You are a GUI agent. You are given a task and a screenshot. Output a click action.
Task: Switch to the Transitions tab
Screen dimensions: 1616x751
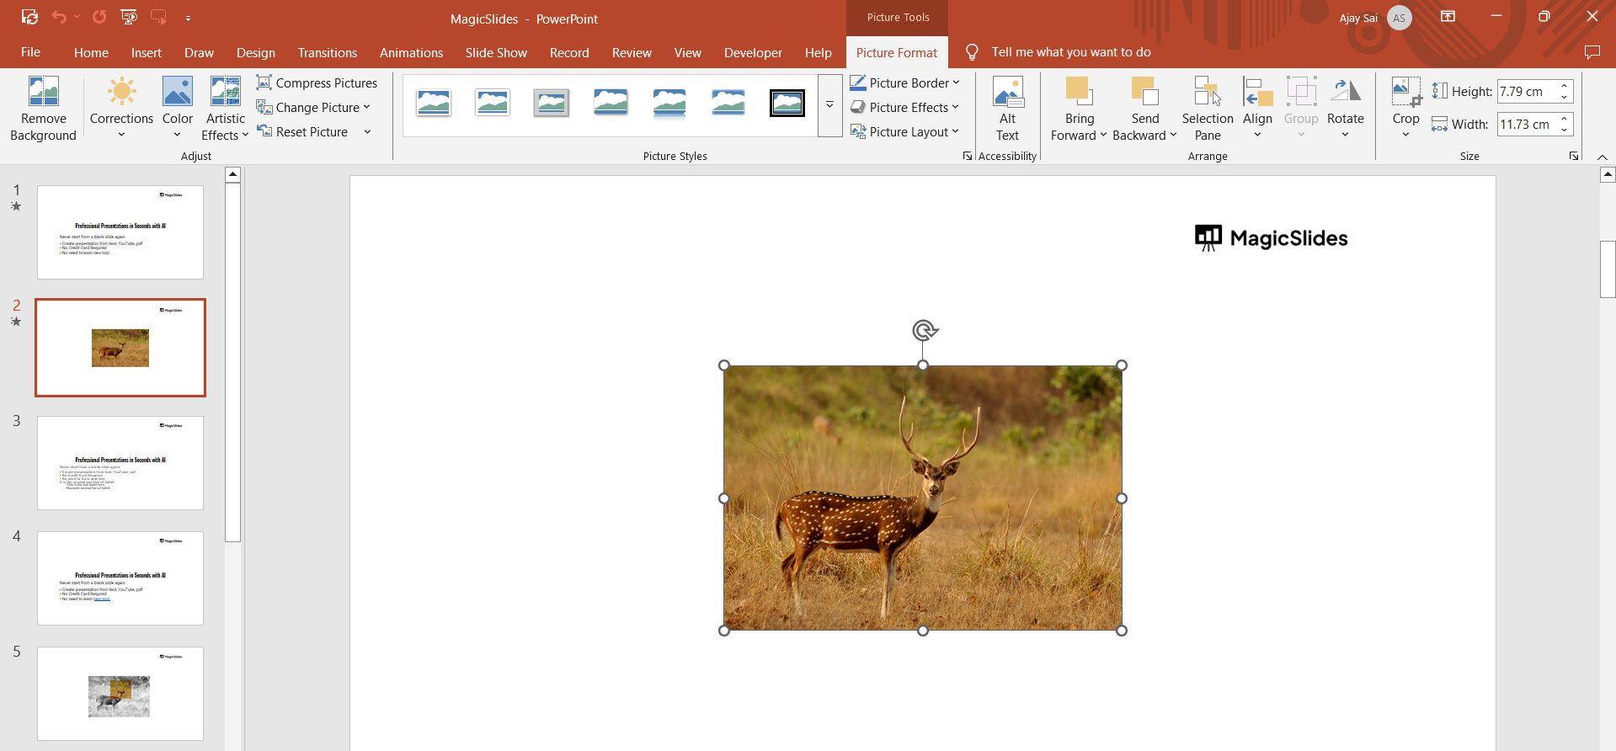click(327, 52)
